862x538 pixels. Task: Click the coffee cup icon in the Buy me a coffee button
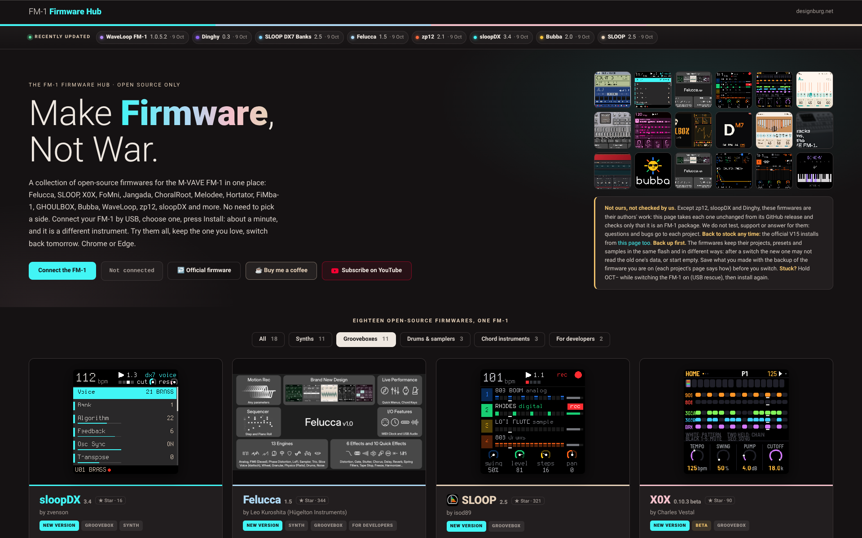(x=259, y=270)
